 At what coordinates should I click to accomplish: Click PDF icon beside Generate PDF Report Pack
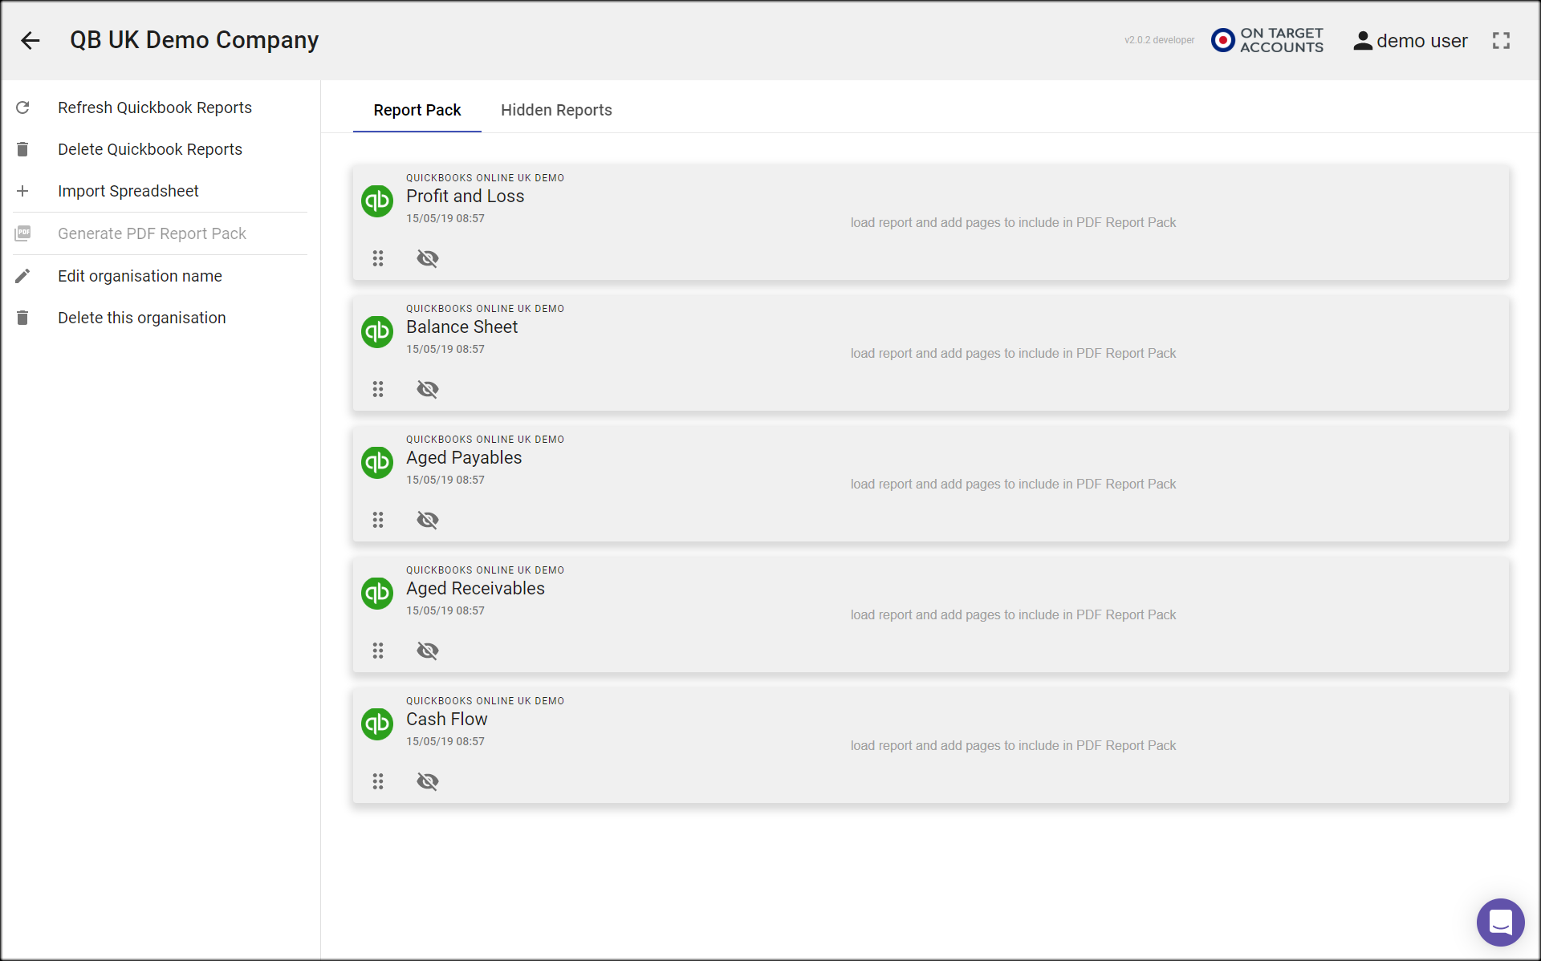tap(22, 233)
